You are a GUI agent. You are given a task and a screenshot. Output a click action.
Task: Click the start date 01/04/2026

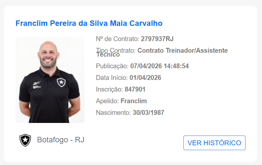(x=145, y=78)
